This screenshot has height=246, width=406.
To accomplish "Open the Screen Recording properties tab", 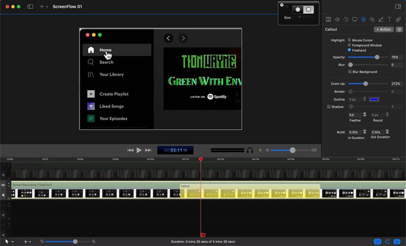I will 355,19.
